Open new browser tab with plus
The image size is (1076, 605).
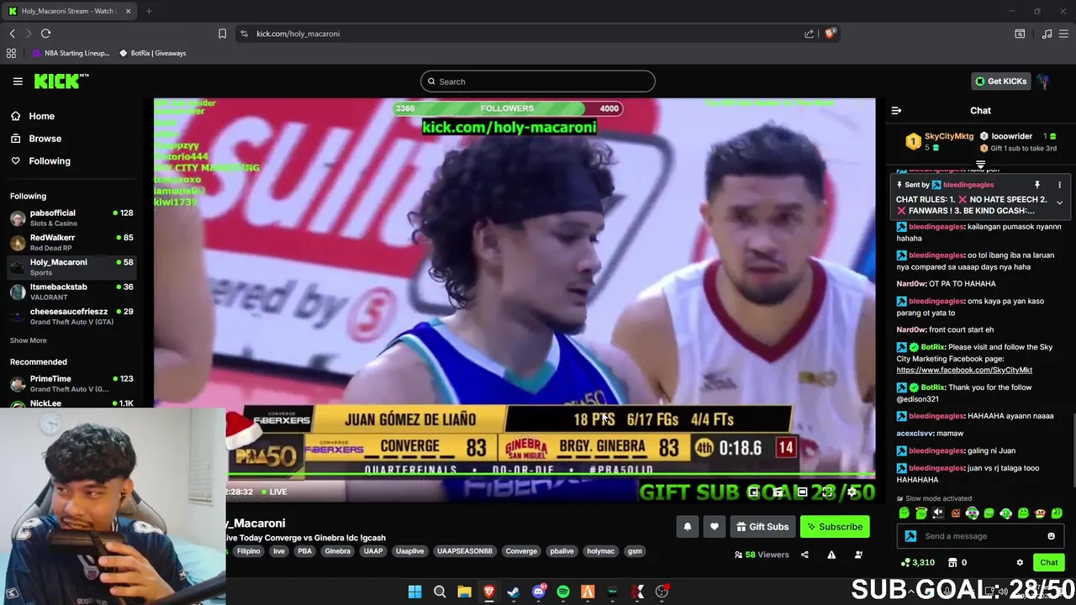point(149,11)
